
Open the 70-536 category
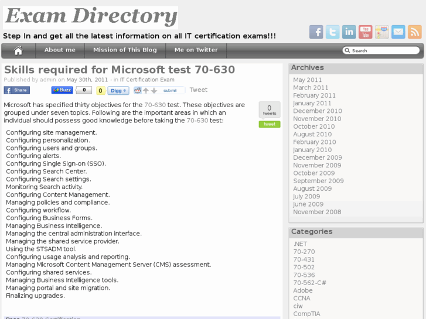[304, 275]
